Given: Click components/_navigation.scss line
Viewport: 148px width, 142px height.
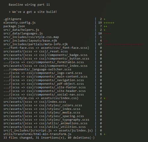Looking at the screenshot, I should pos(44,80).
